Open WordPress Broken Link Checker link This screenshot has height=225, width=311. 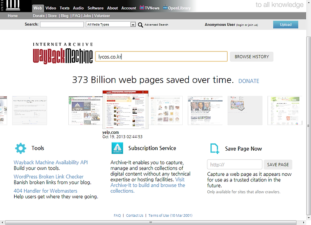tap(48, 177)
